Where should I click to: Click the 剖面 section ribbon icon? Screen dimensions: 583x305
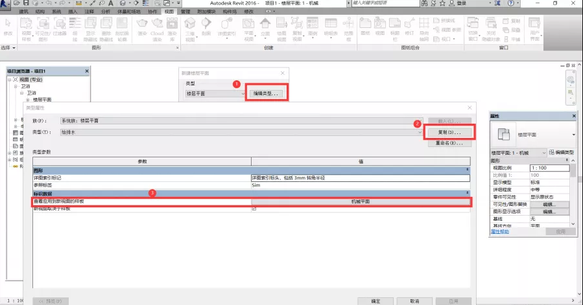tap(206, 27)
